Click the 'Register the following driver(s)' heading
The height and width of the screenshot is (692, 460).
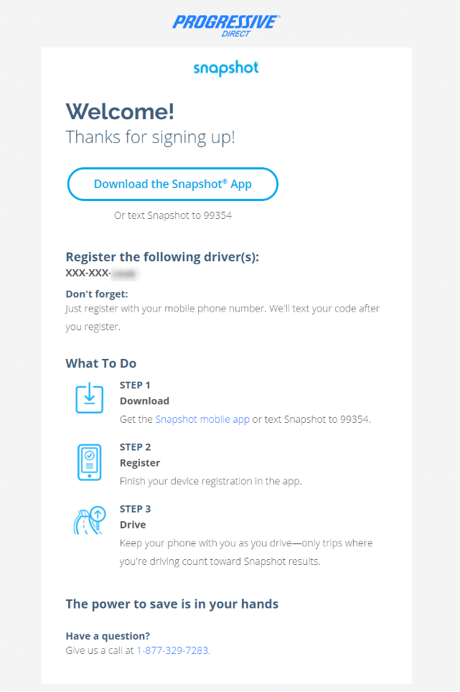pyautogui.click(x=162, y=257)
